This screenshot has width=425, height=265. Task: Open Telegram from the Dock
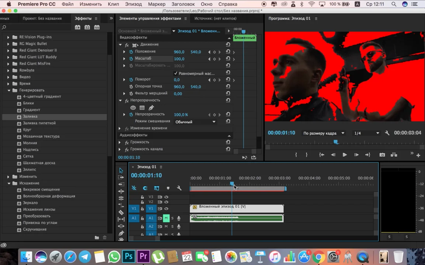coord(85,256)
